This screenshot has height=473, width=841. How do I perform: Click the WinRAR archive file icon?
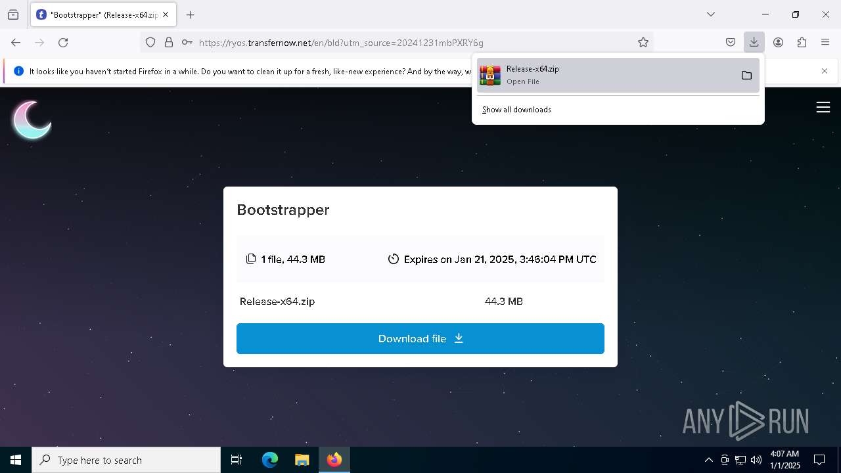(490, 76)
